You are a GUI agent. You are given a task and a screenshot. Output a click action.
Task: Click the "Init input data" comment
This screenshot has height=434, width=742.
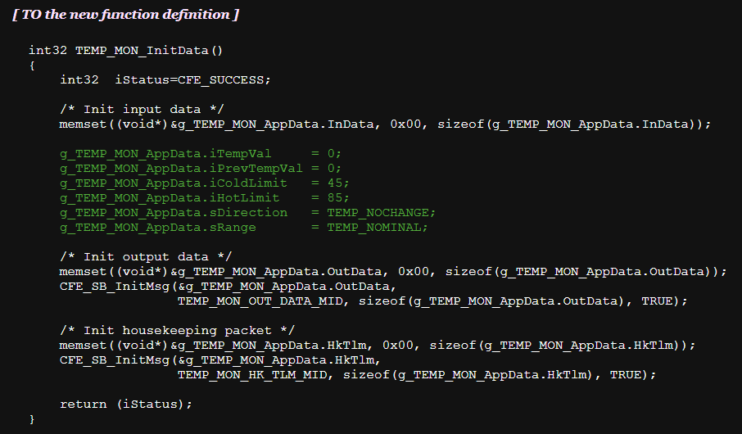pos(142,109)
